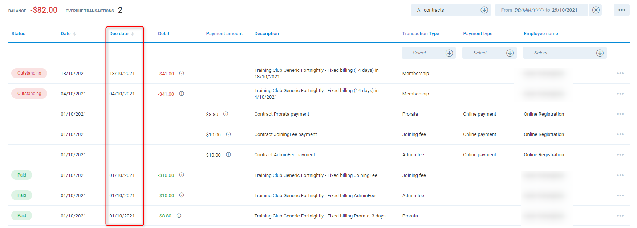Click info icon beside Contract AdminFee $10.00 amount

228,154
